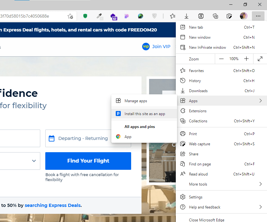Decrease zoom with the minus button

tap(221, 59)
